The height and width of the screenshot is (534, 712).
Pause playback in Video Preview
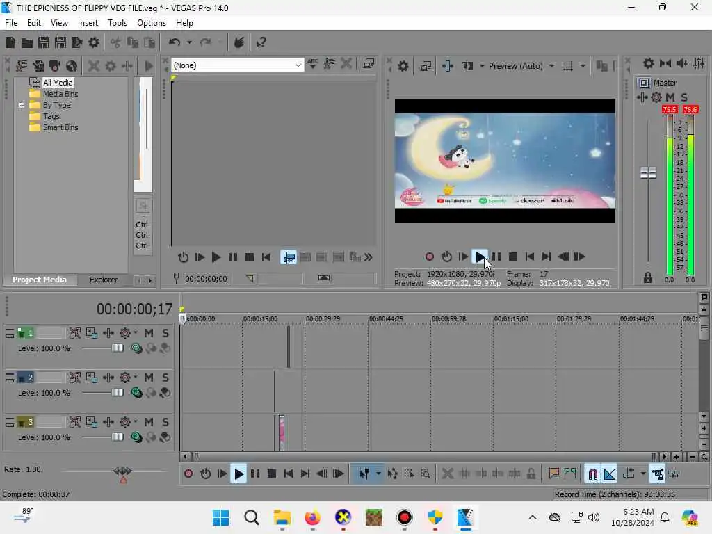(x=496, y=257)
